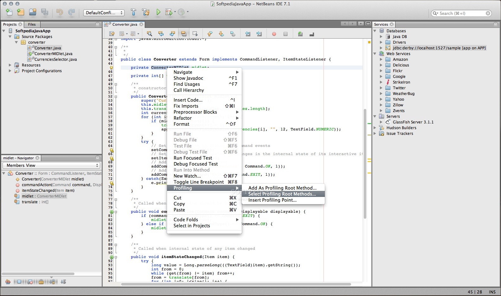Screen dimensions: 501x296
Task: Switch to the Files tab
Action: [32, 24]
